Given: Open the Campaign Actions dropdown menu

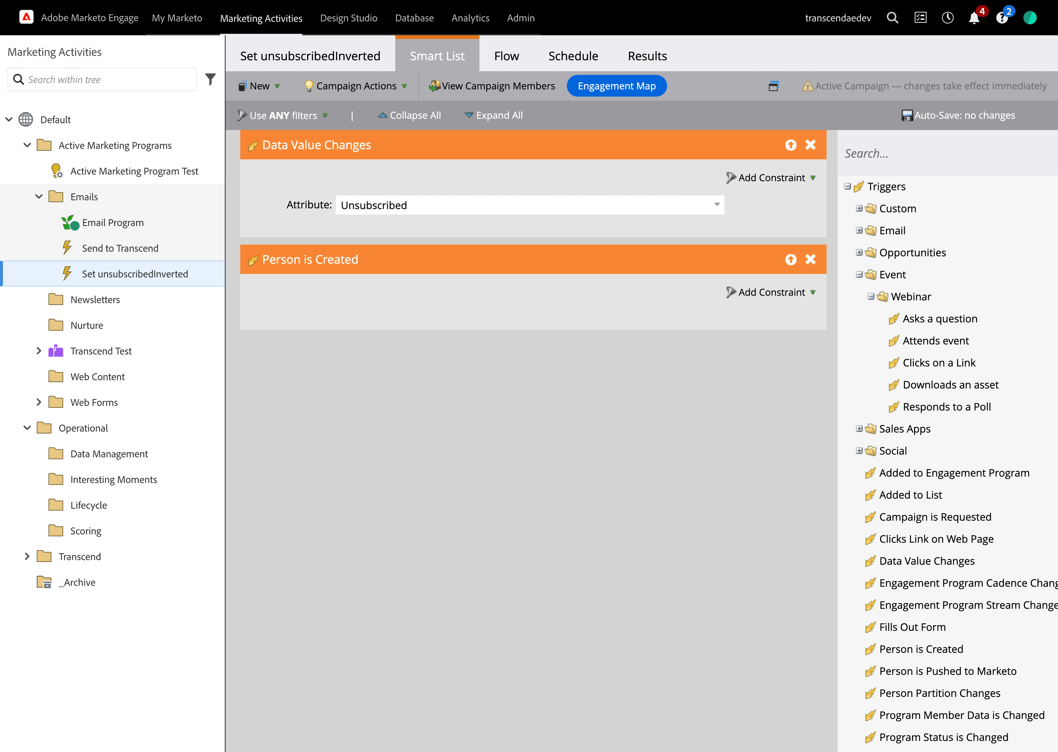Looking at the screenshot, I should pos(356,86).
